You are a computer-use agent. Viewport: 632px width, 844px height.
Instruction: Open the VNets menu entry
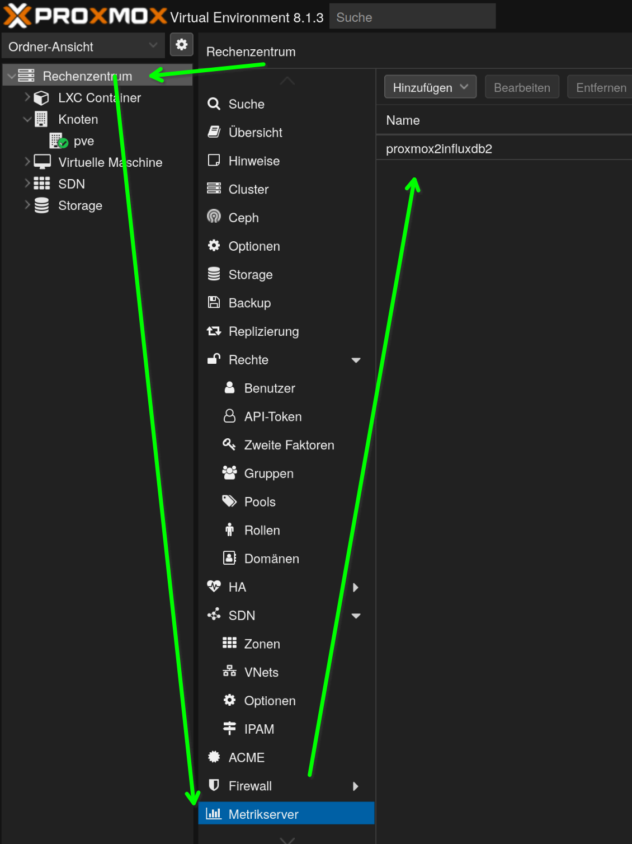point(286,672)
